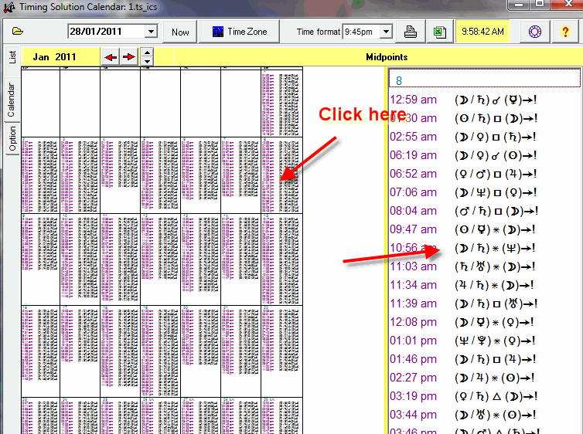Click the down arrow of the month spinner
This screenshot has height=434, width=583.
coord(148,62)
